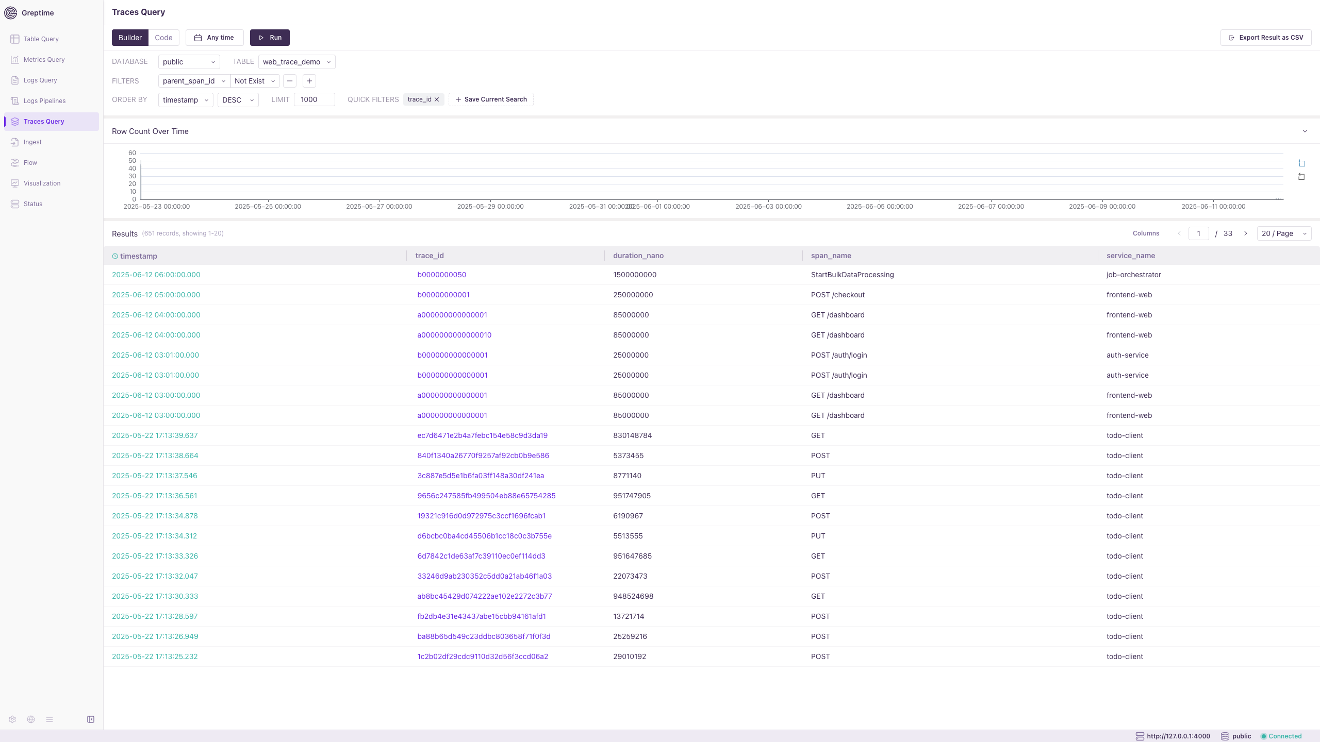The width and height of the screenshot is (1320, 742).
Task: Collapse Row Count Over Time panel
Action: click(1305, 131)
